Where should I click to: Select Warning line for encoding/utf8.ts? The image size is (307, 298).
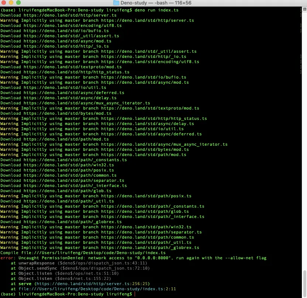(100, 62)
